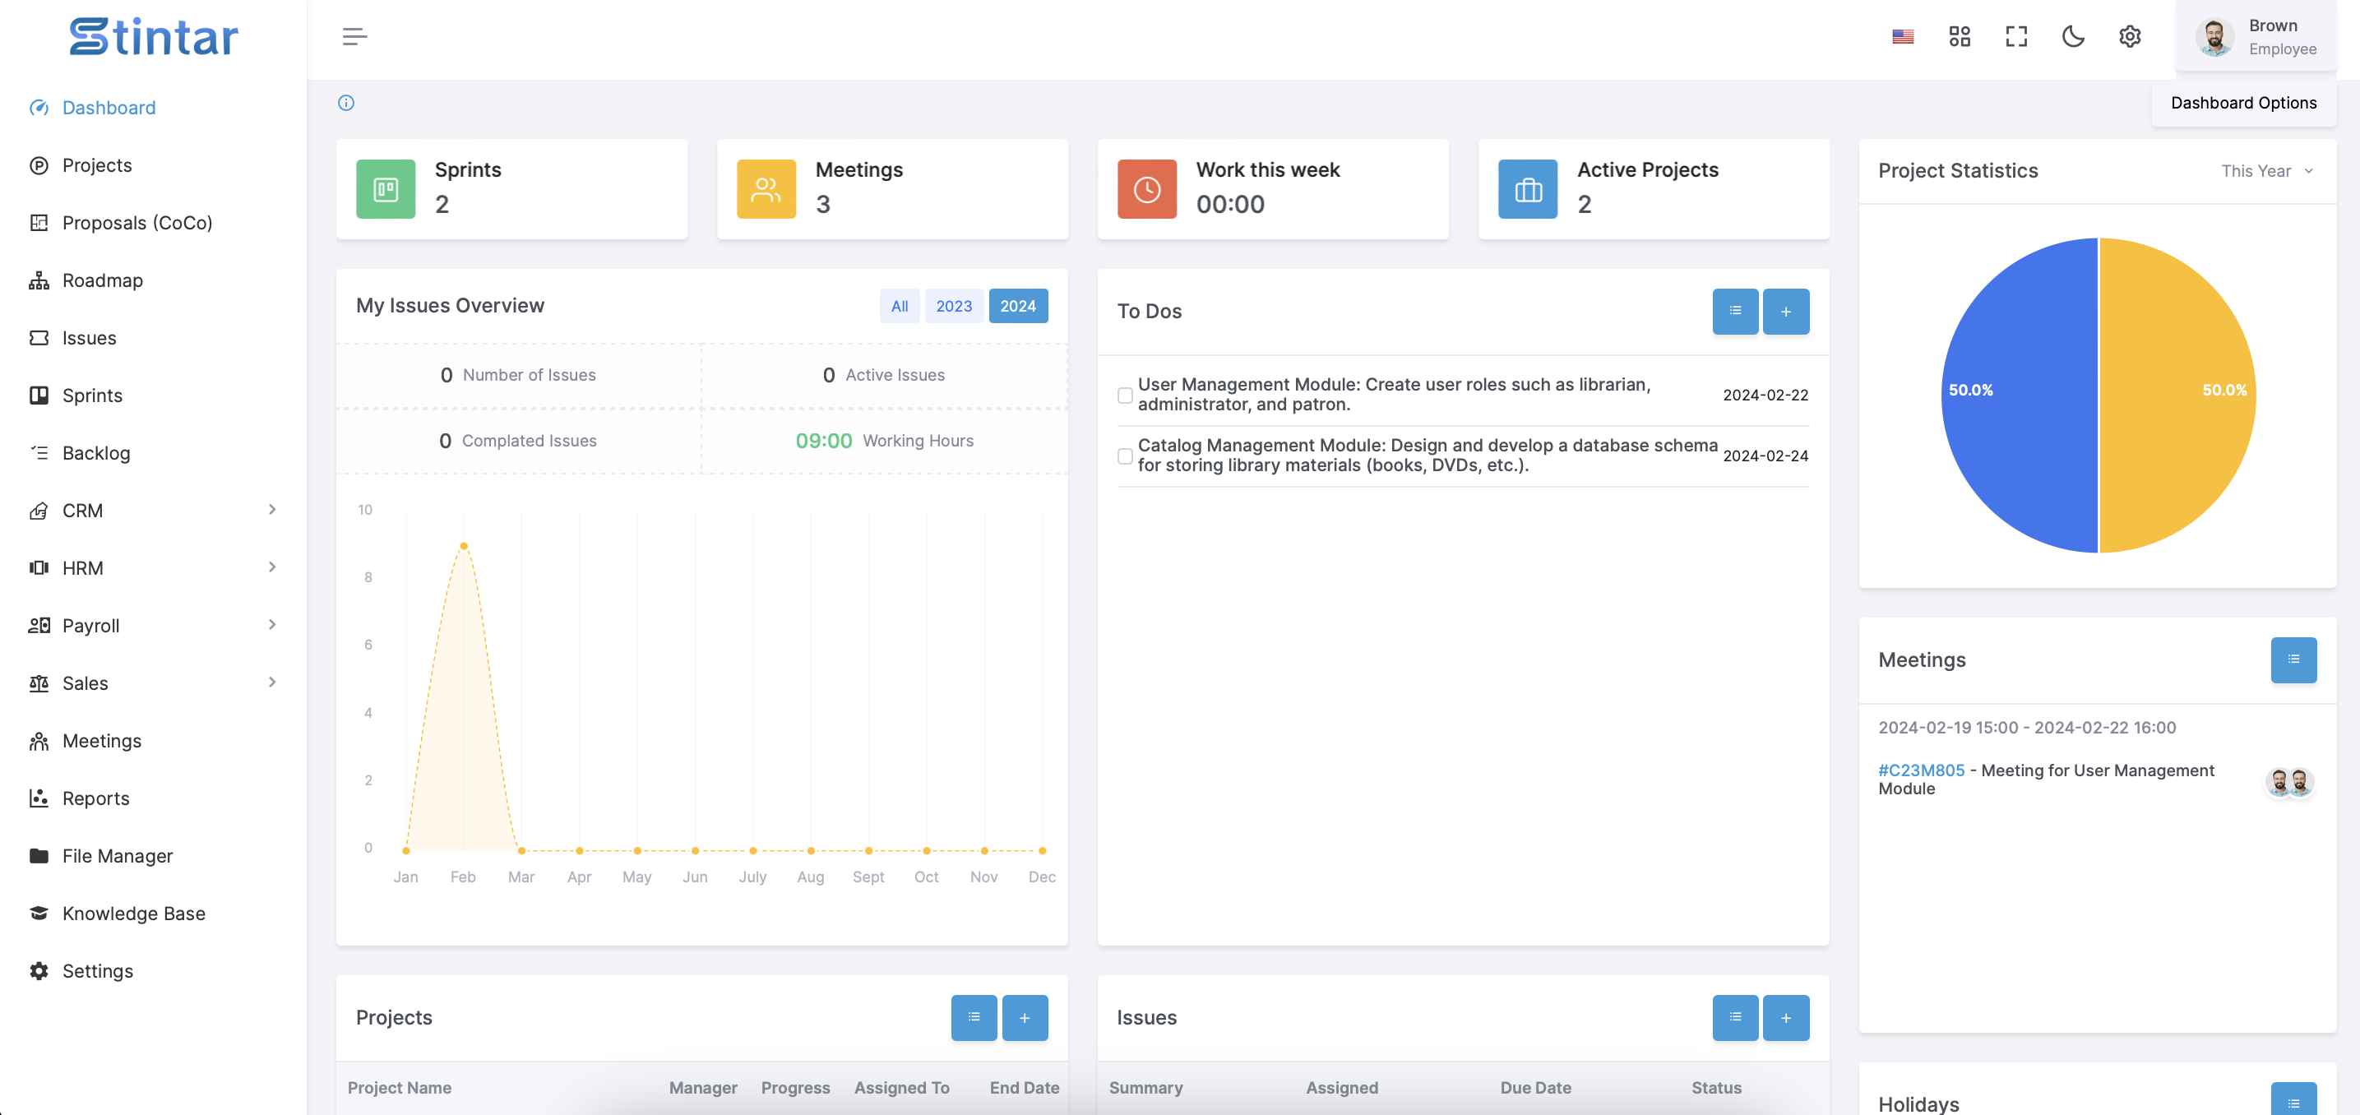The height and width of the screenshot is (1115, 2360).
Task: Open list view in To Dos panel
Action: pos(1734,312)
